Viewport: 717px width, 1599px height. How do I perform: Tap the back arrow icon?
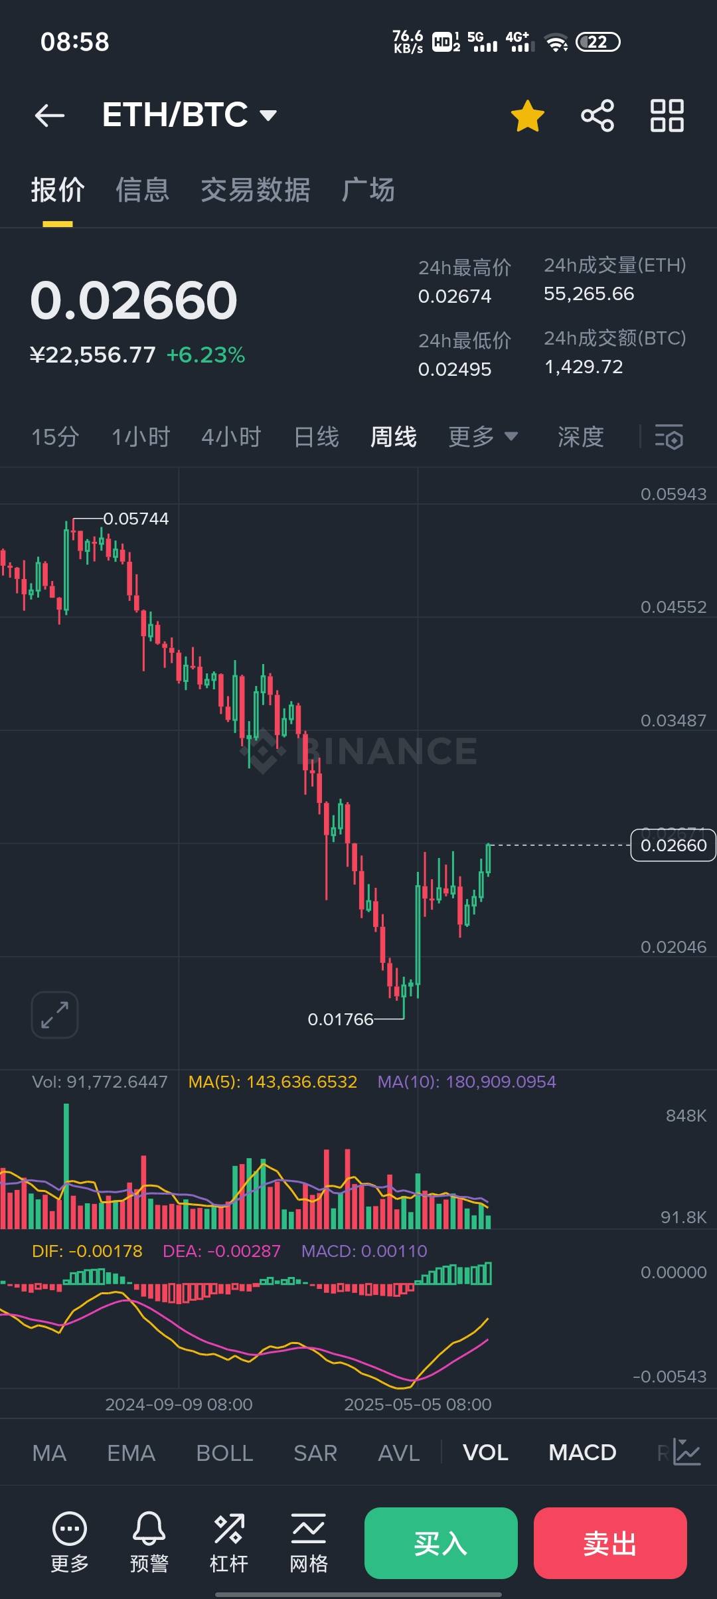[50, 116]
